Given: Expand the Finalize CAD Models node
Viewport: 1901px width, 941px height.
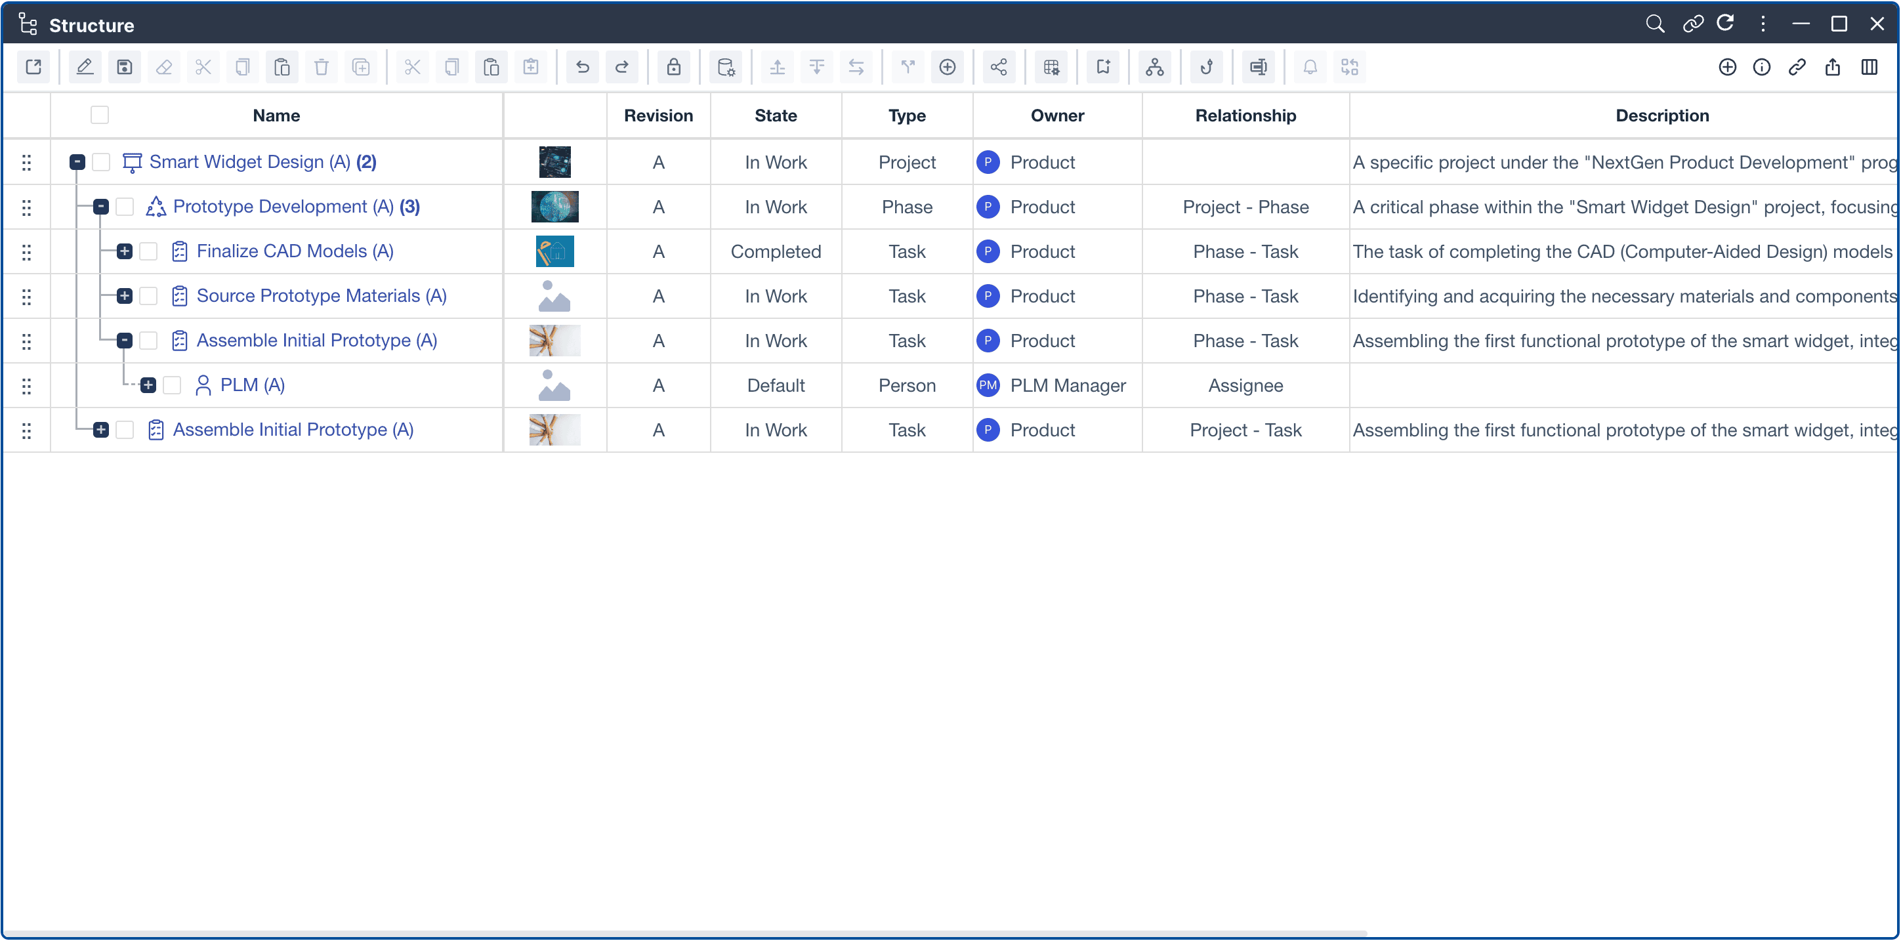Looking at the screenshot, I should [125, 252].
